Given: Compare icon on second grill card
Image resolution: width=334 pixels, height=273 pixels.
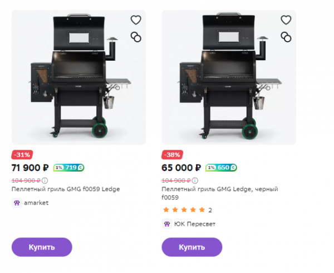Looking at the screenshot, I should 286,37.
